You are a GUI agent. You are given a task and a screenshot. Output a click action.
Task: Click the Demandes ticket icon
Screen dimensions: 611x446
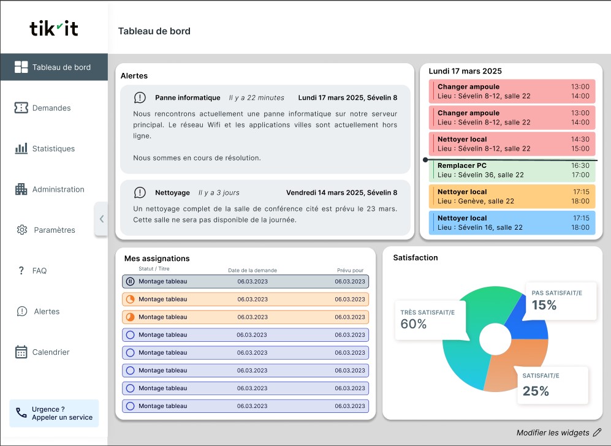(21, 108)
